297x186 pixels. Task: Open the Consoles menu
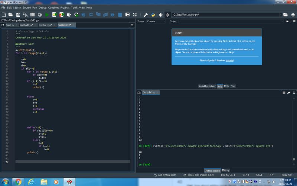click(x=53, y=7)
